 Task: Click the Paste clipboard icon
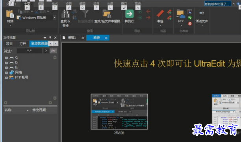(10, 14)
